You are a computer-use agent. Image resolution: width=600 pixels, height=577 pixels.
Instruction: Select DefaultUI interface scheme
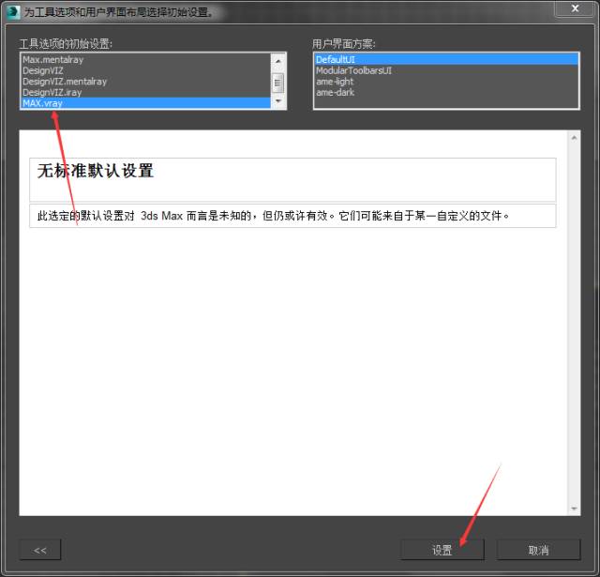click(x=446, y=60)
